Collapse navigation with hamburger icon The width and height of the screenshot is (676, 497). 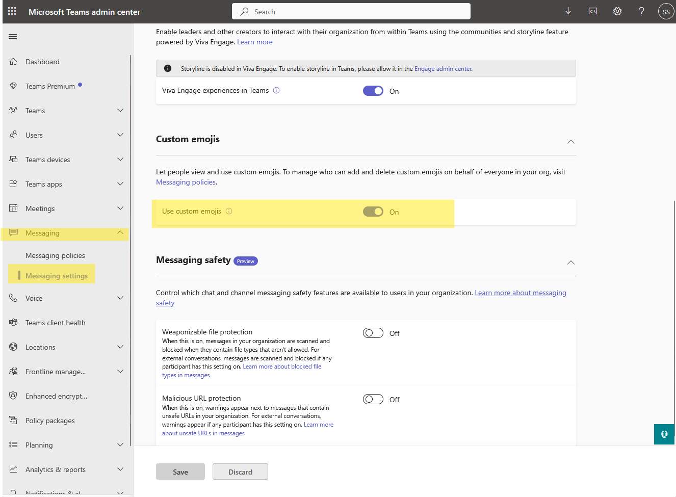[x=13, y=36]
